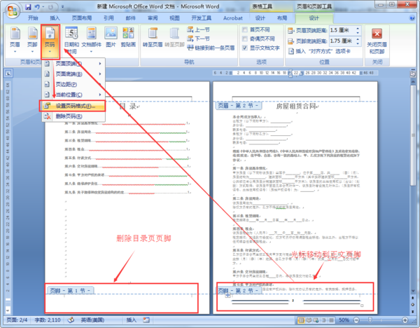This screenshot has width=420, height=328.
Task: Click the zoom slider handle
Action: (x=370, y=320)
